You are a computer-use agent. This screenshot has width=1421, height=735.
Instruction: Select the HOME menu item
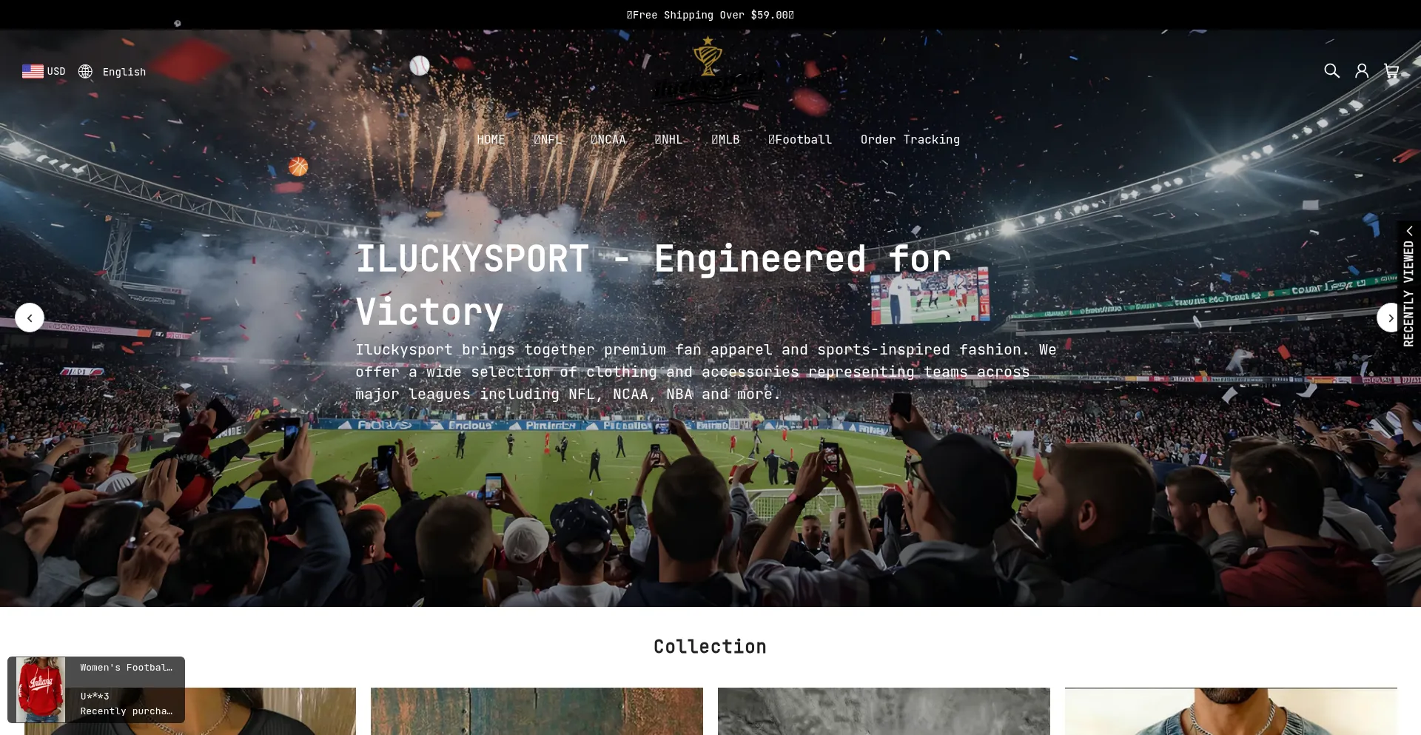click(491, 140)
